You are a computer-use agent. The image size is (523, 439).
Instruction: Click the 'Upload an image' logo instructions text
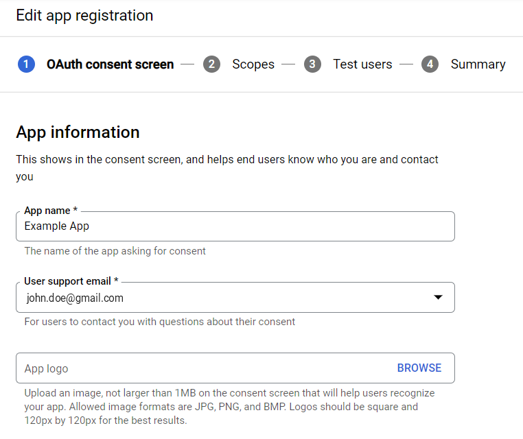tap(229, 407)
